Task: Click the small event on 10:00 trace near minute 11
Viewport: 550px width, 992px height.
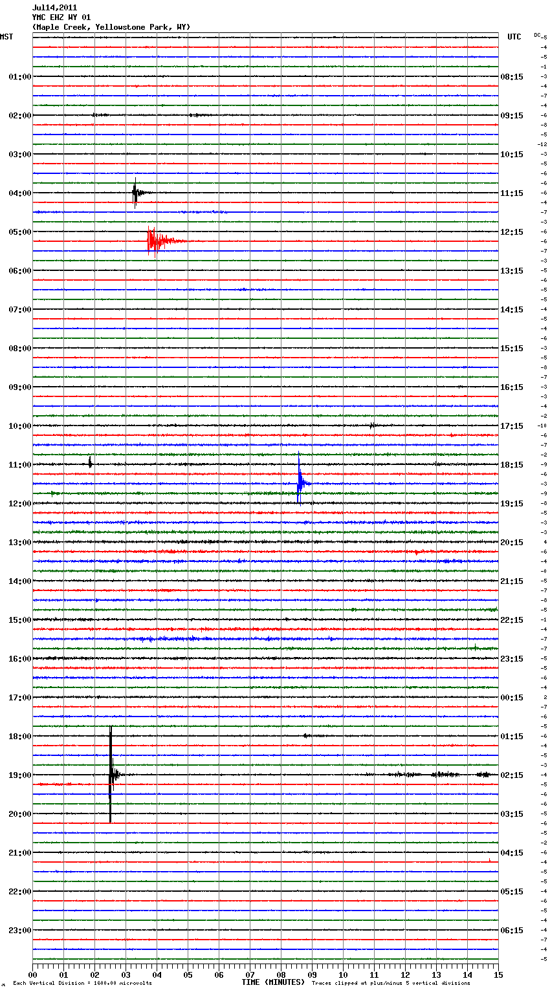Action: coord(373,426)
